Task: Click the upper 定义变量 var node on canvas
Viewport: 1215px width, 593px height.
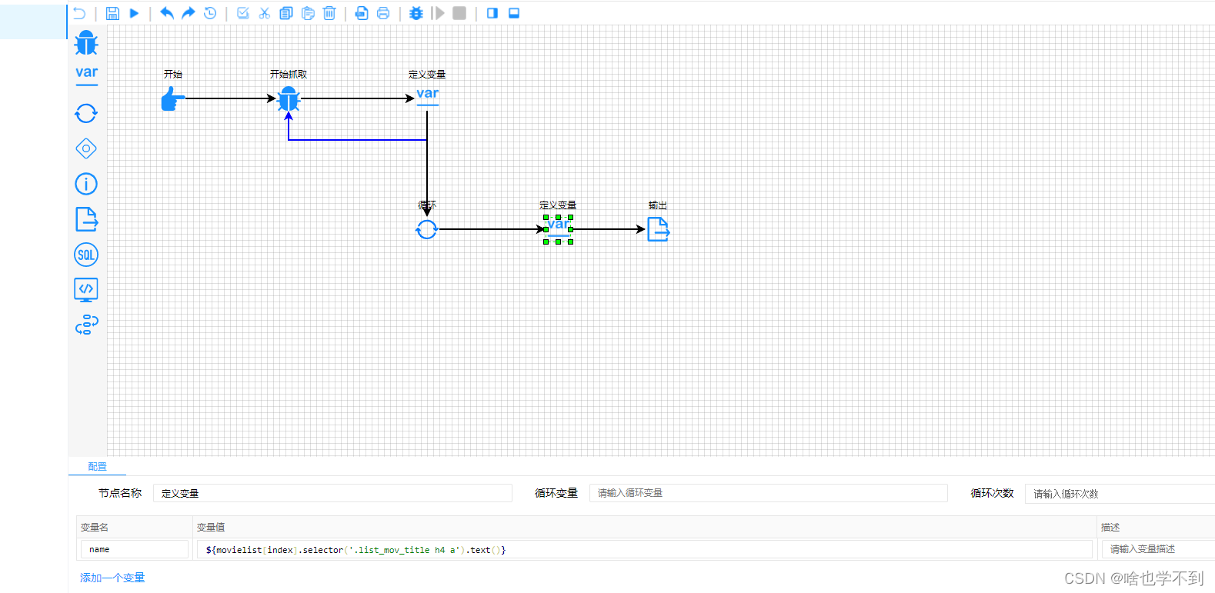Action: (427, 96)
